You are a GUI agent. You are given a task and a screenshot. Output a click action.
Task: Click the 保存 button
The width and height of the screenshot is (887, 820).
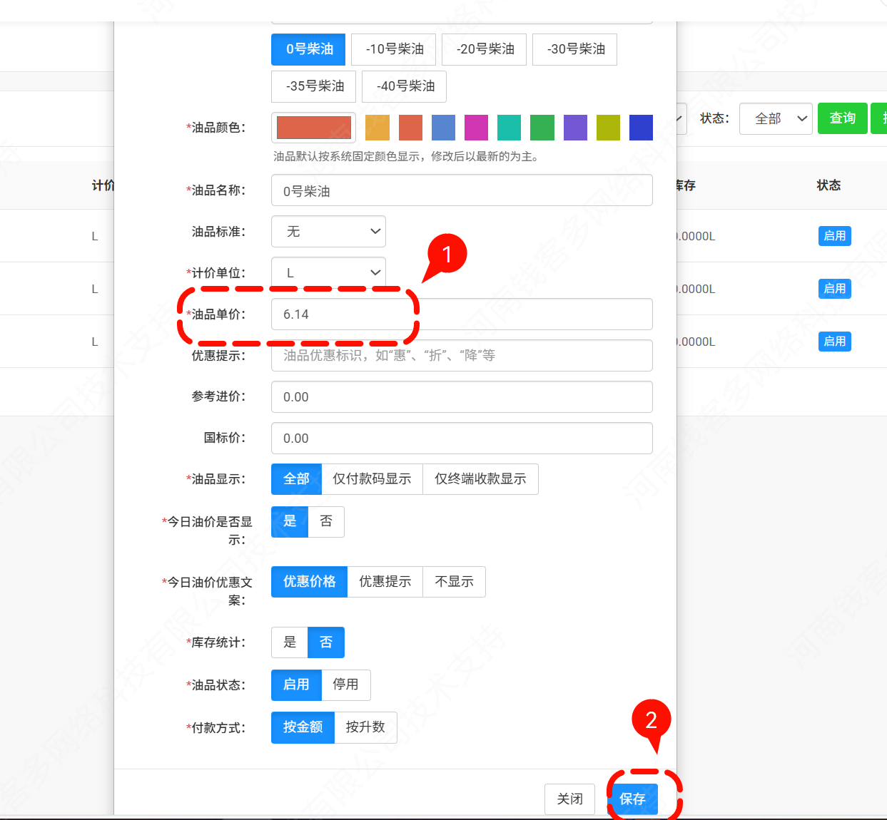click(632, 799)
